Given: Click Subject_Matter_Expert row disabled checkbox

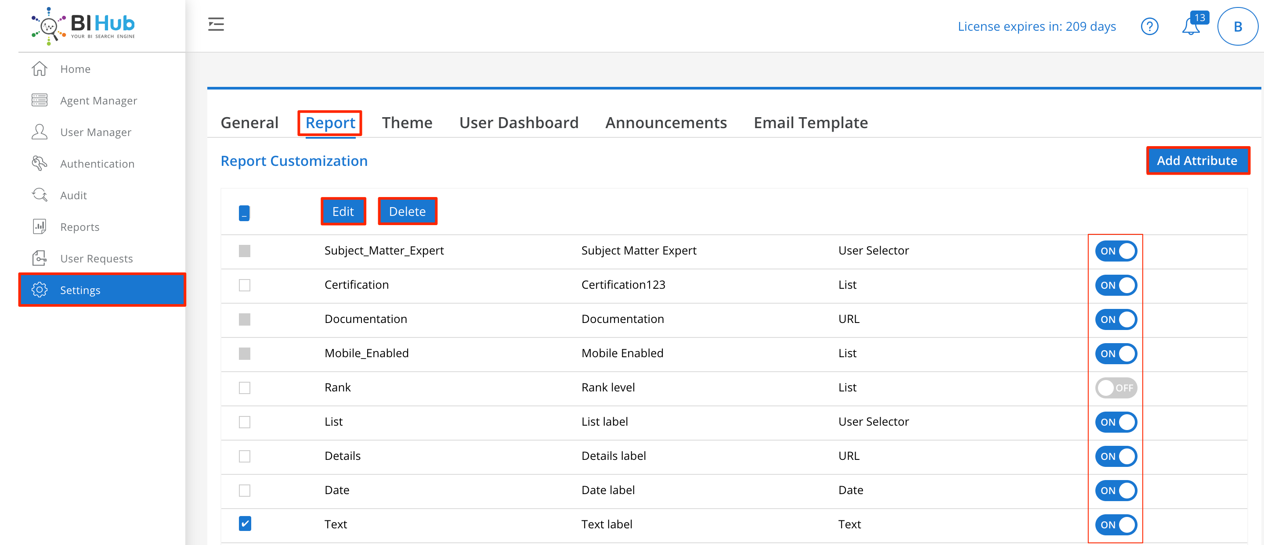Looking at the screenshot, I should (244, 251).
